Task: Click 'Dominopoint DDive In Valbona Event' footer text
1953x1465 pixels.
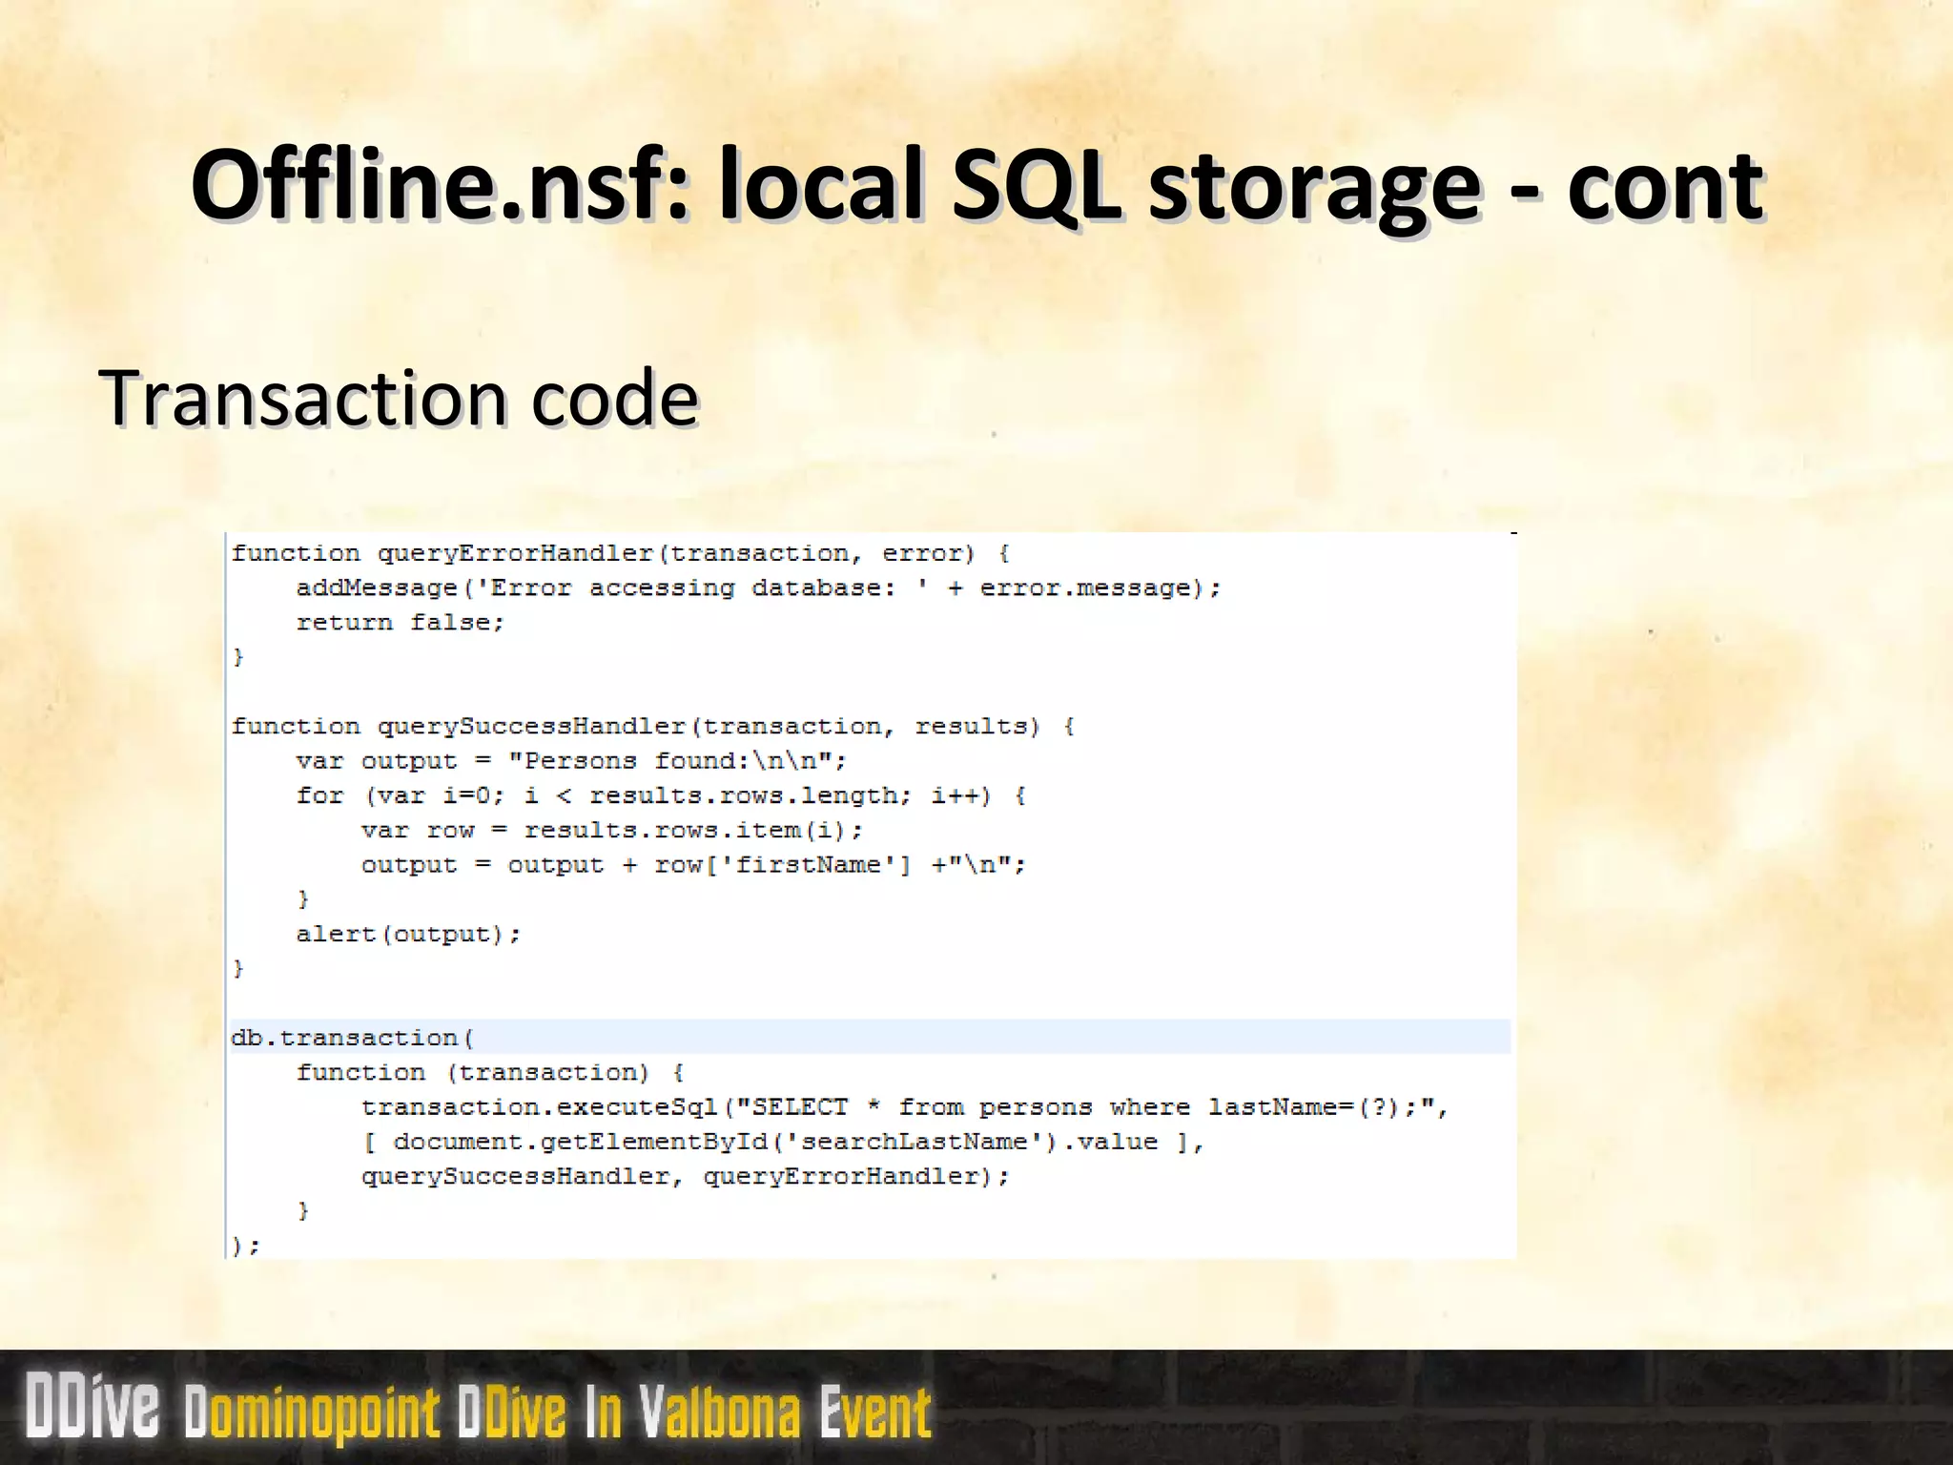Action: (557, 1413)
